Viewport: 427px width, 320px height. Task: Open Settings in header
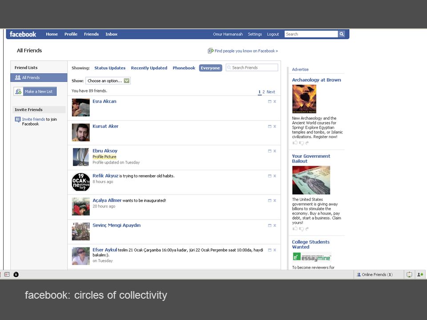coord(255,34)
